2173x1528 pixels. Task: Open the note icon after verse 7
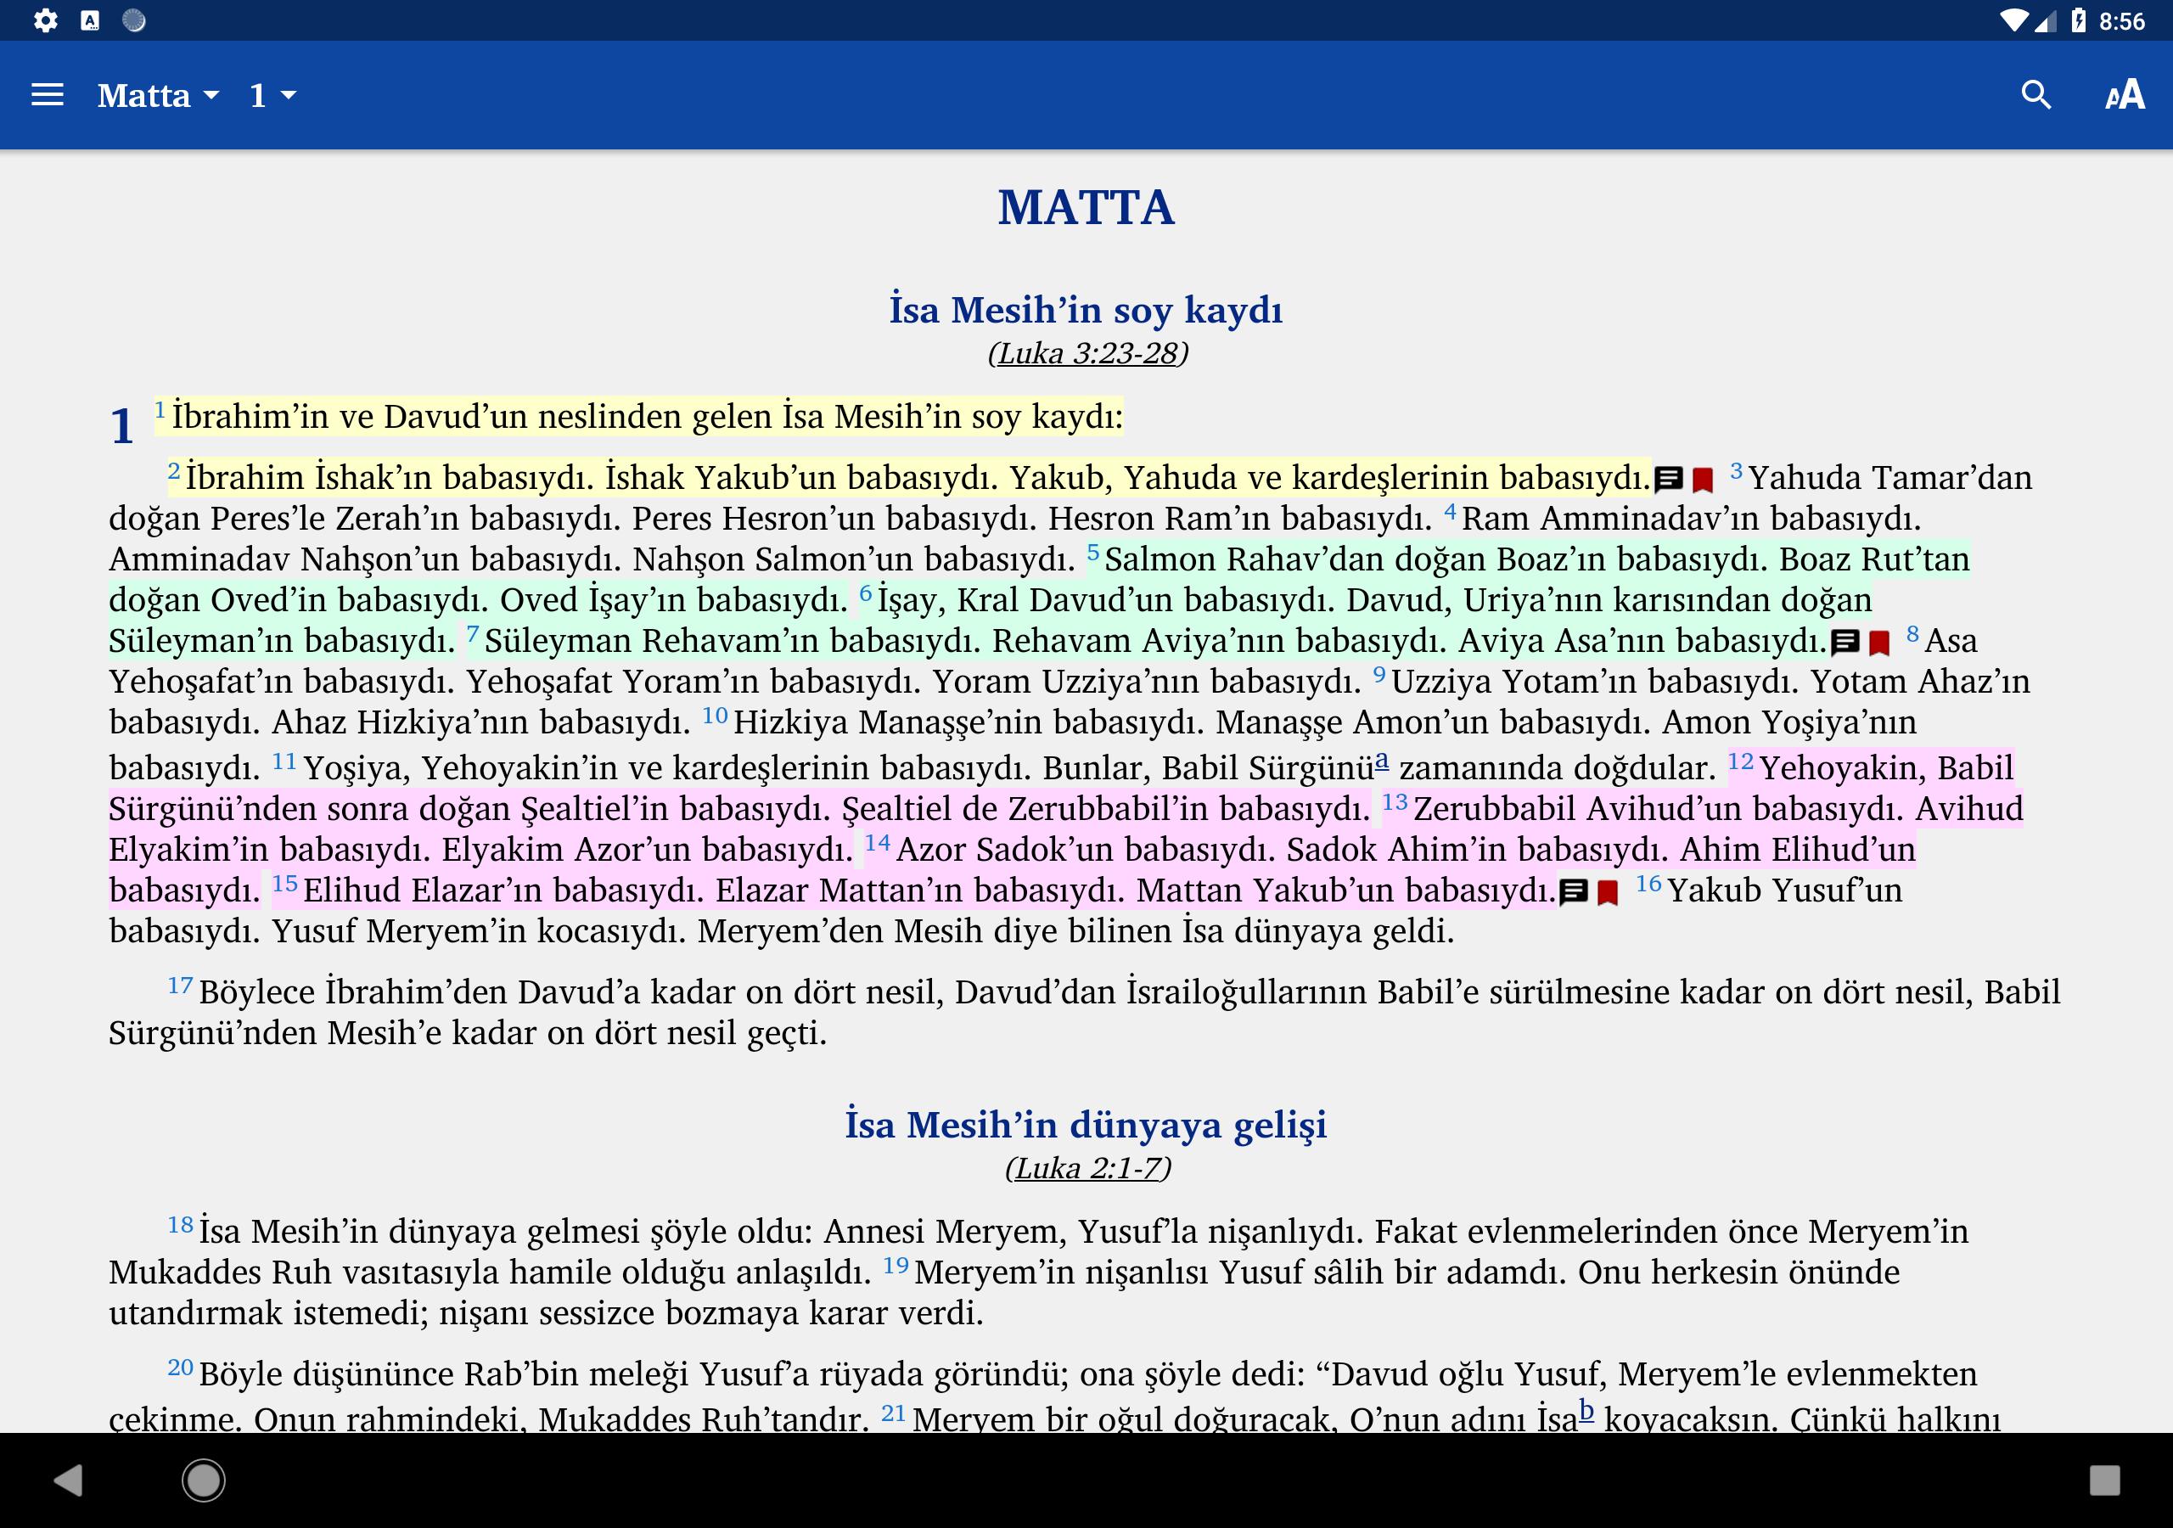[x=1845, y=643]
